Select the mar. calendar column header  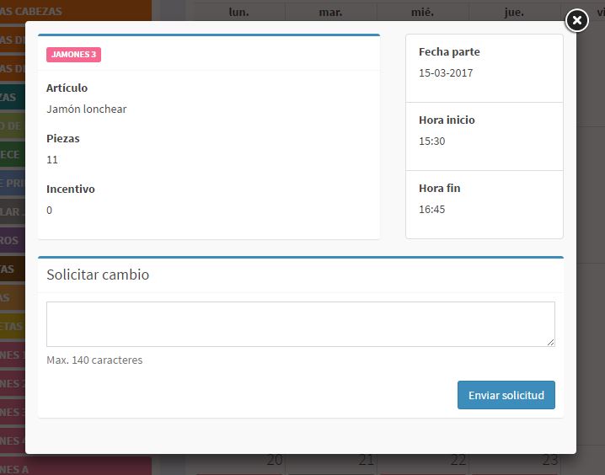coord(330,12)
